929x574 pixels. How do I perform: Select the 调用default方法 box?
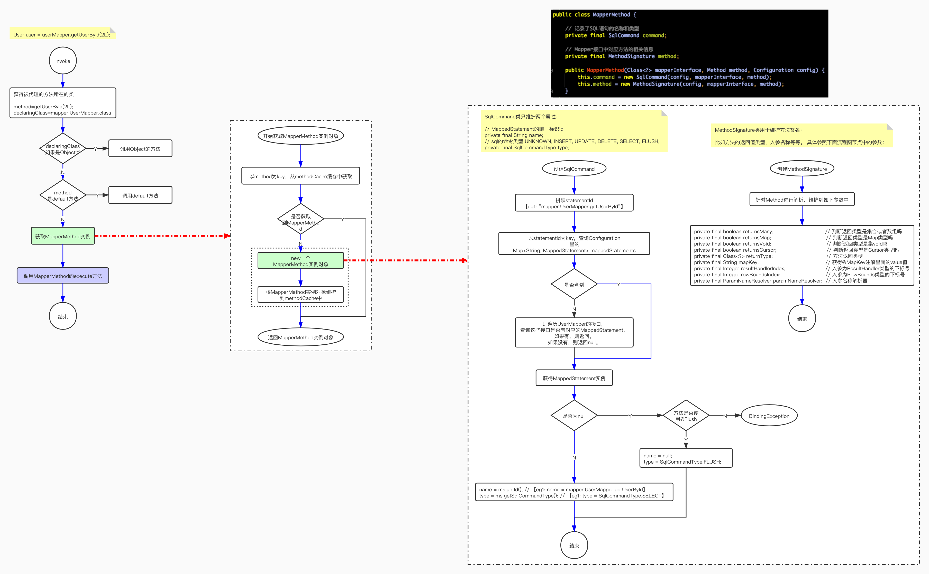click(x=140, y=195)
